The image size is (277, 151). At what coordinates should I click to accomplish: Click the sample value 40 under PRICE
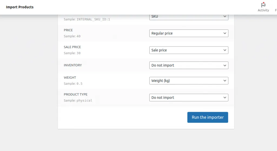[78, 36]
